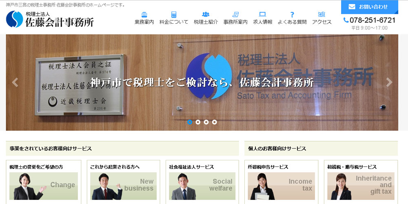Click the 佐藤会計事務所 logo text

coord(59,22)
